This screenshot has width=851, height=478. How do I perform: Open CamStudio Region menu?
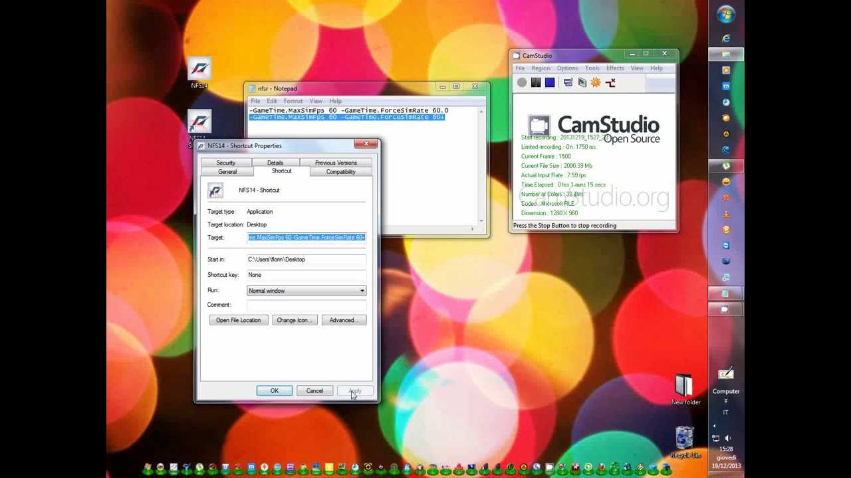click(541, 68)
